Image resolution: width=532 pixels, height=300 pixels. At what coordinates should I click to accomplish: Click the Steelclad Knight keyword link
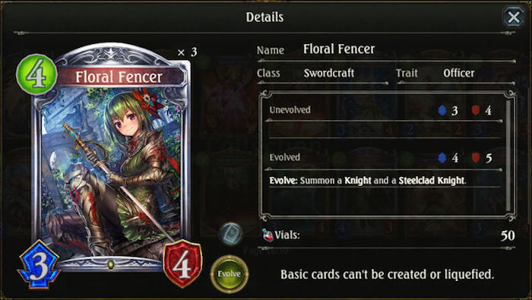click(431, 181)
